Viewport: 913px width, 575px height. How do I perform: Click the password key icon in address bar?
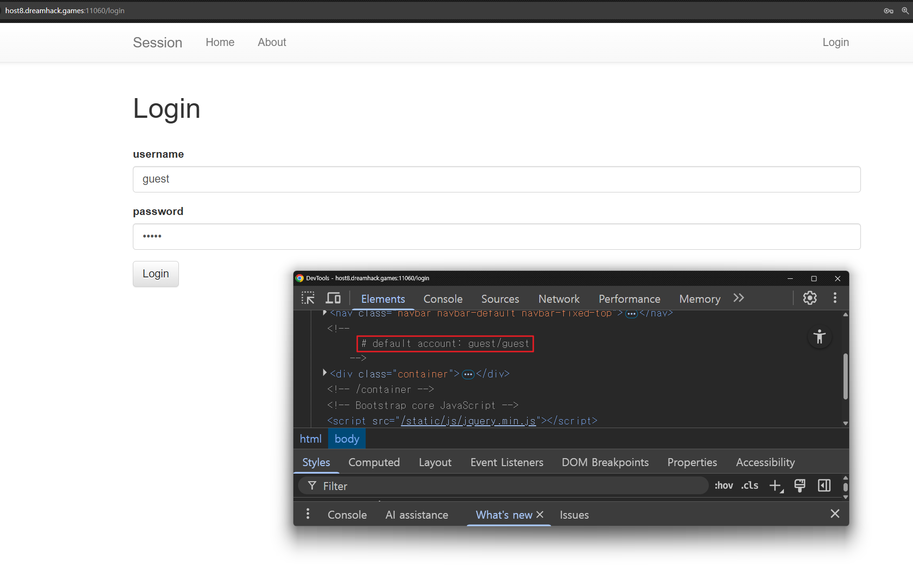click(x=888, y=11)
